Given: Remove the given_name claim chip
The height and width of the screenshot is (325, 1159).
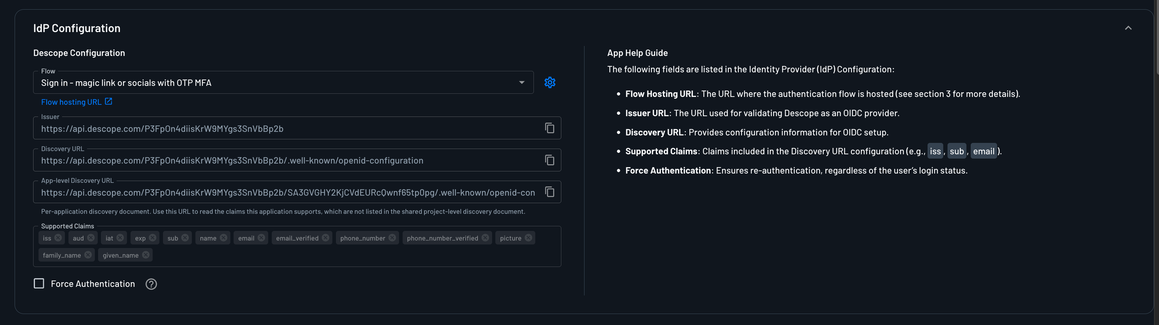Looking at the screenshot, I should (x=146, y=255).
